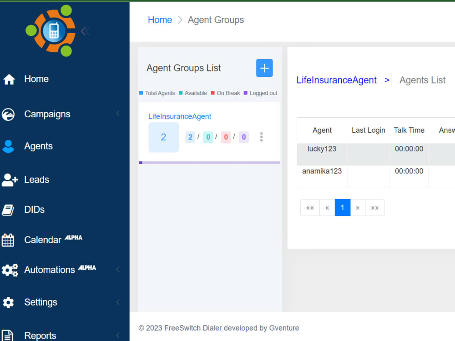455x341 pixels.
Task: Open Settings in the sidebar menu
Action: click(x=41, y=302)
